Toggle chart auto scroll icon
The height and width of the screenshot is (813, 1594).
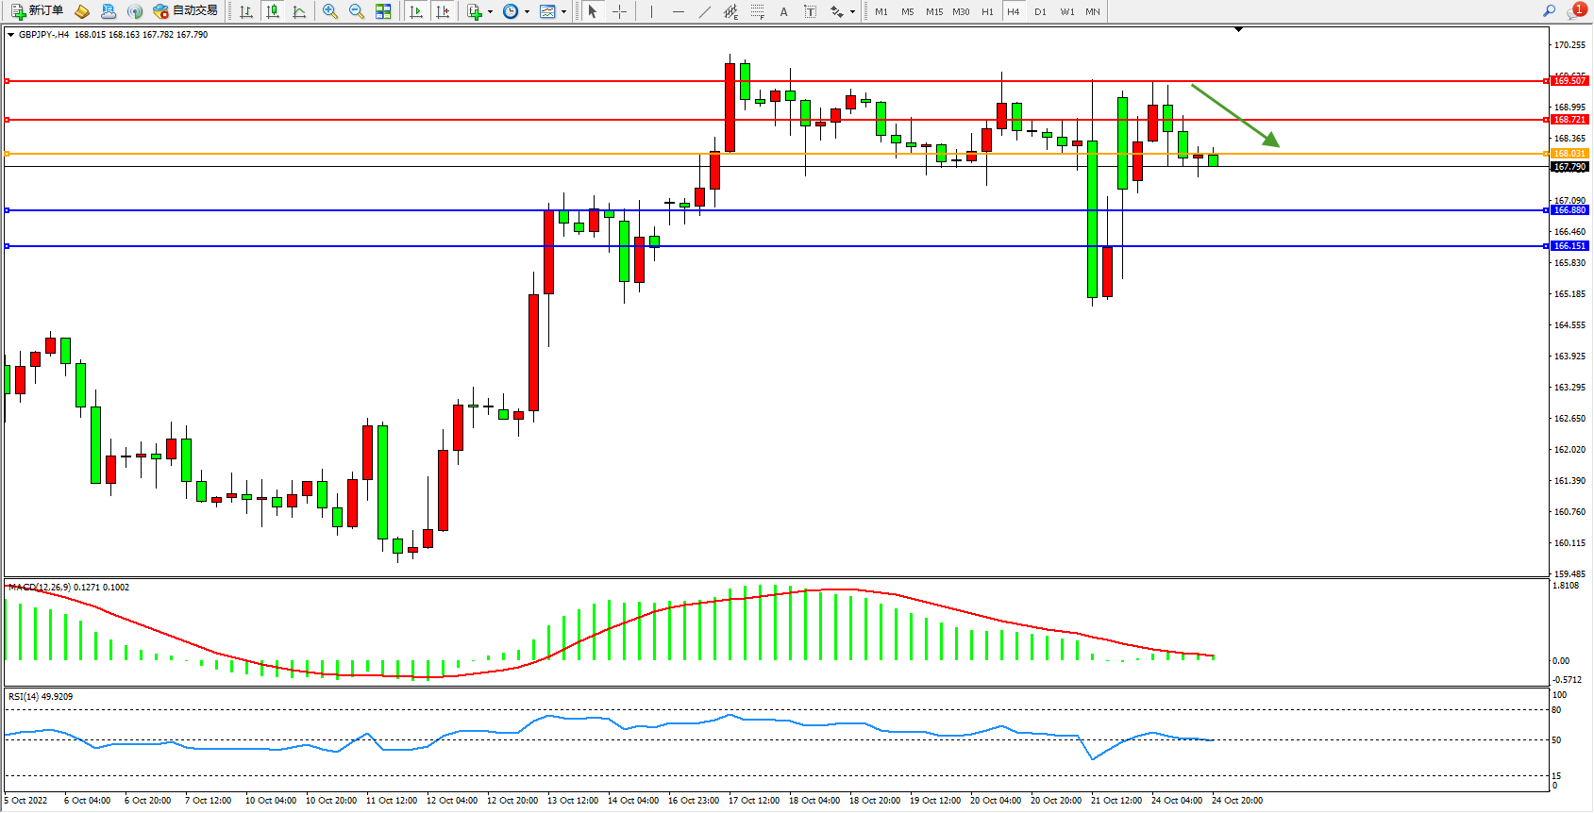click(416, 11)
